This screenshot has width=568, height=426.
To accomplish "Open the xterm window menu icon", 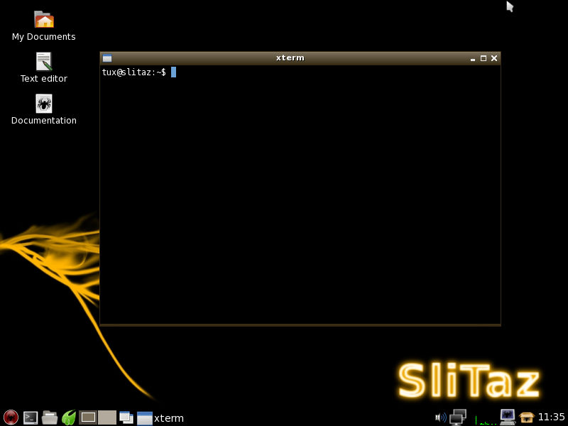I will tap(107, 58).
